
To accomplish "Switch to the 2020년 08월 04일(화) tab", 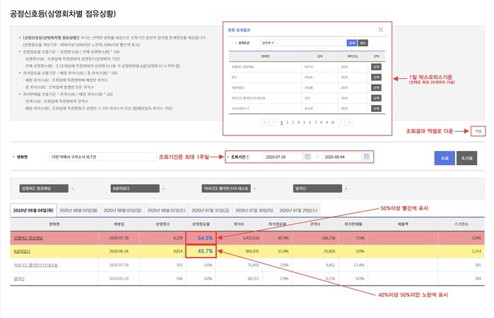I will [x=33, y=210].
